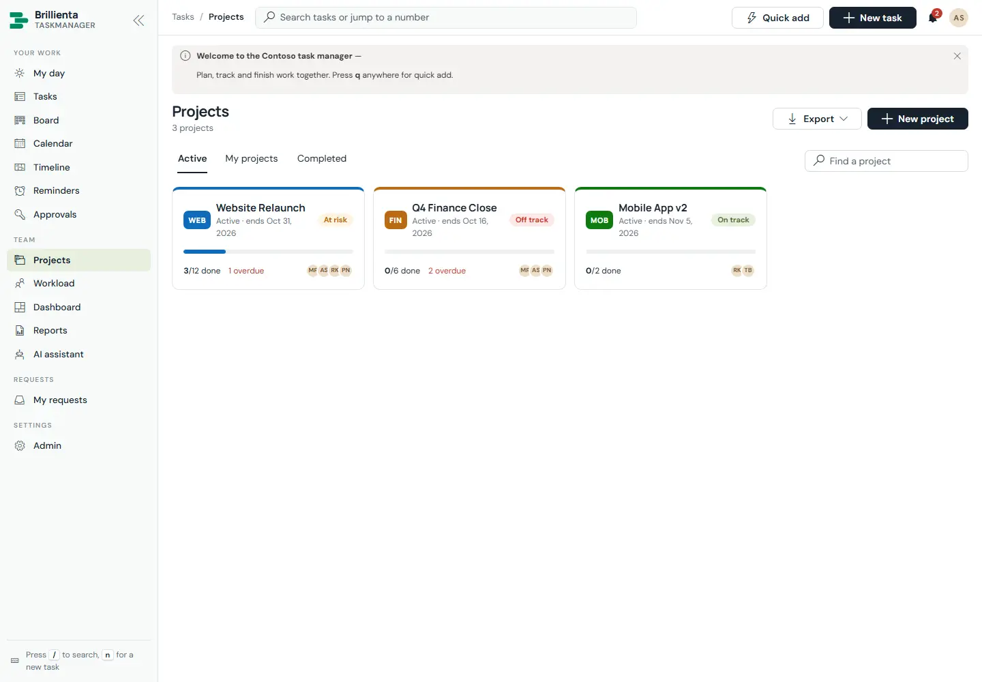Click the Q4 Finance Close progress bar
Viewport: 982px width, 682px height.
pos(470,252)
